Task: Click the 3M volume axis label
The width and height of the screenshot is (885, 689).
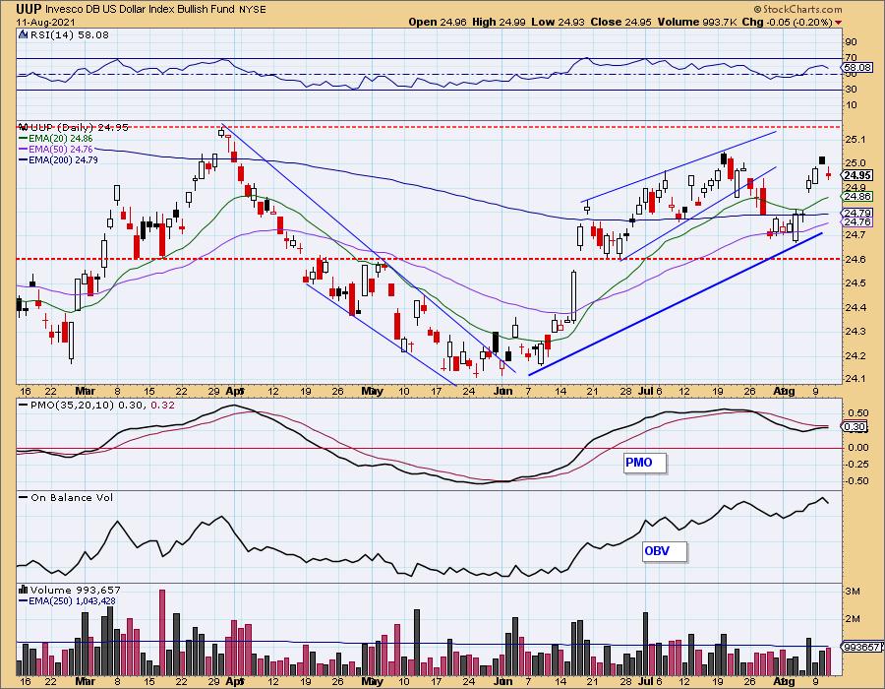Action: coord(853,592)
